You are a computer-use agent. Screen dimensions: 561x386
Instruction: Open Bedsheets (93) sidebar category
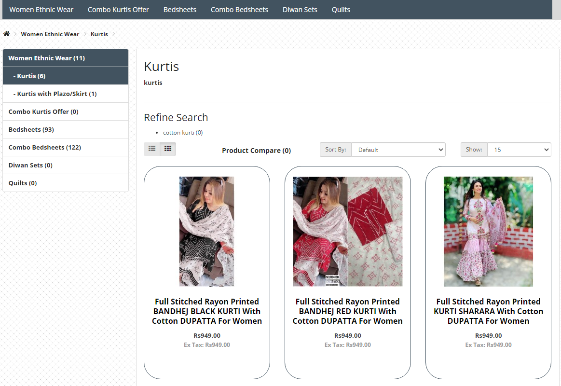(x=31, y=129)
